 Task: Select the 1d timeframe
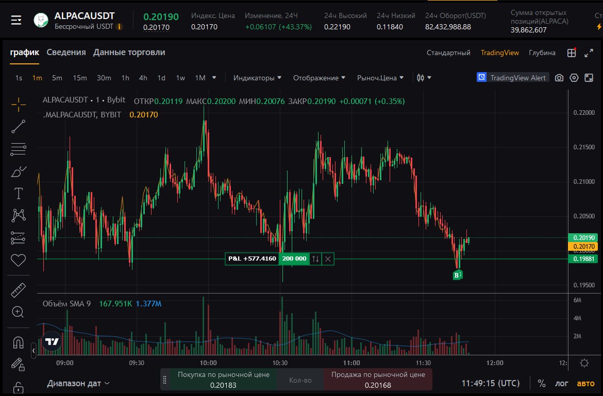point(161,78)
